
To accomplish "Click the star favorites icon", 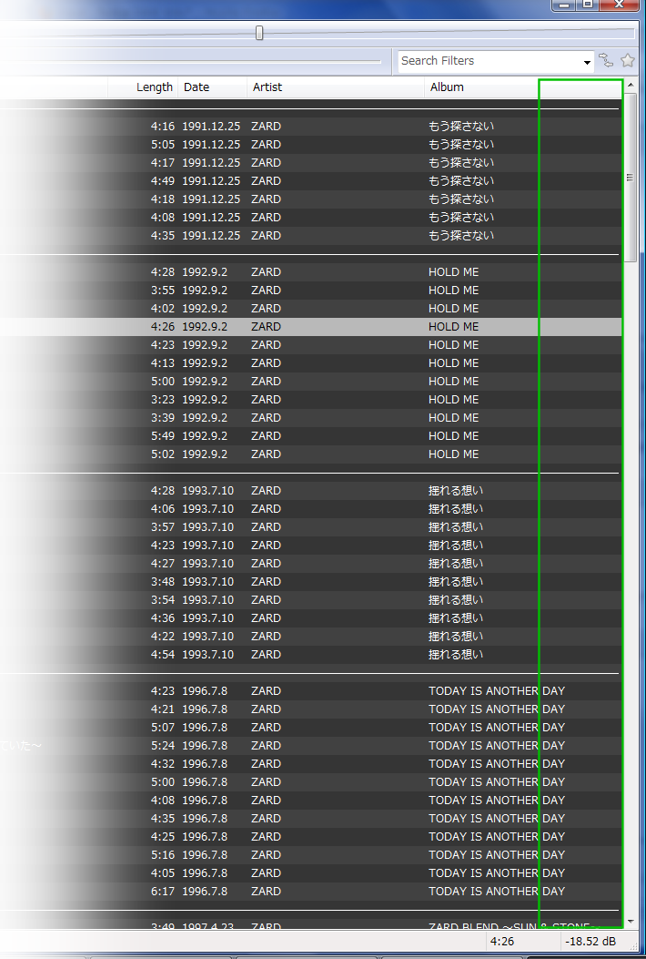I will coord(628,60).
